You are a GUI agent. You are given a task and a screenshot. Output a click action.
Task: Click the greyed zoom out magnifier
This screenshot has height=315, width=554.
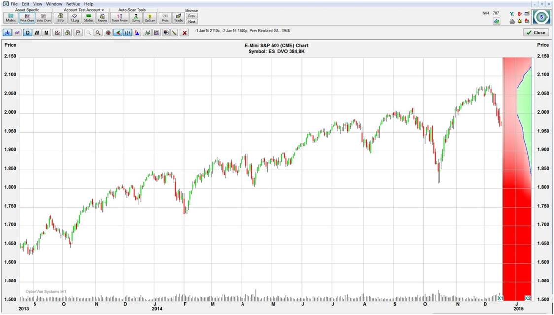pos(89,33)
